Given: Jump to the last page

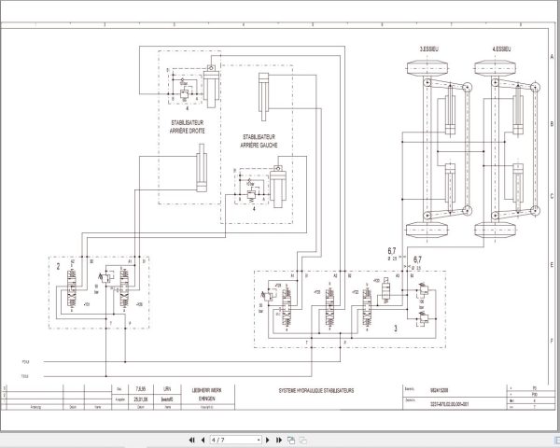Looking at the screenshot, I should [x=279, y=441].
